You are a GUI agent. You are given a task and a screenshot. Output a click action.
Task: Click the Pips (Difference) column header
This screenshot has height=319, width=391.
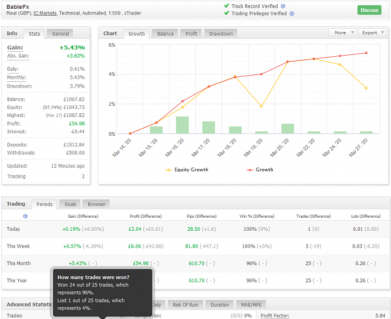coord(201,216)
